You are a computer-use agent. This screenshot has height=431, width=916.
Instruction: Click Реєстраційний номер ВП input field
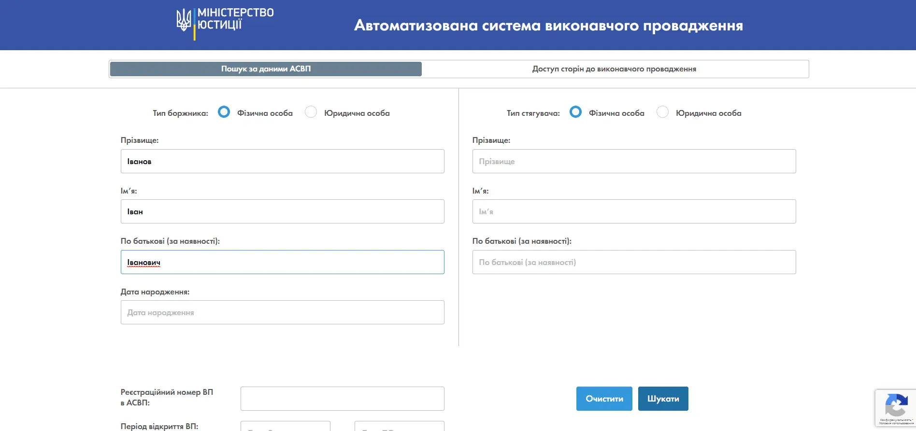coord(342,399)
